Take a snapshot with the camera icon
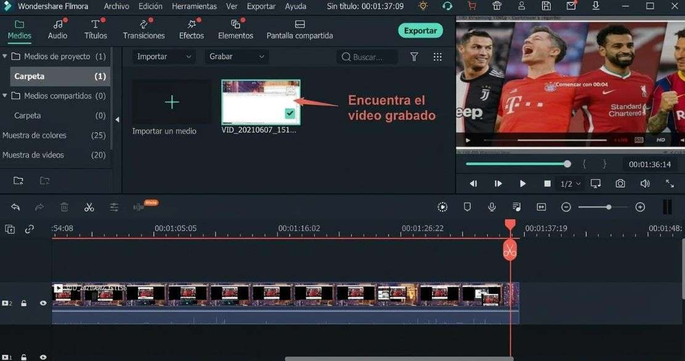Screen dimensions: 685x361 (x=620, y=183)
